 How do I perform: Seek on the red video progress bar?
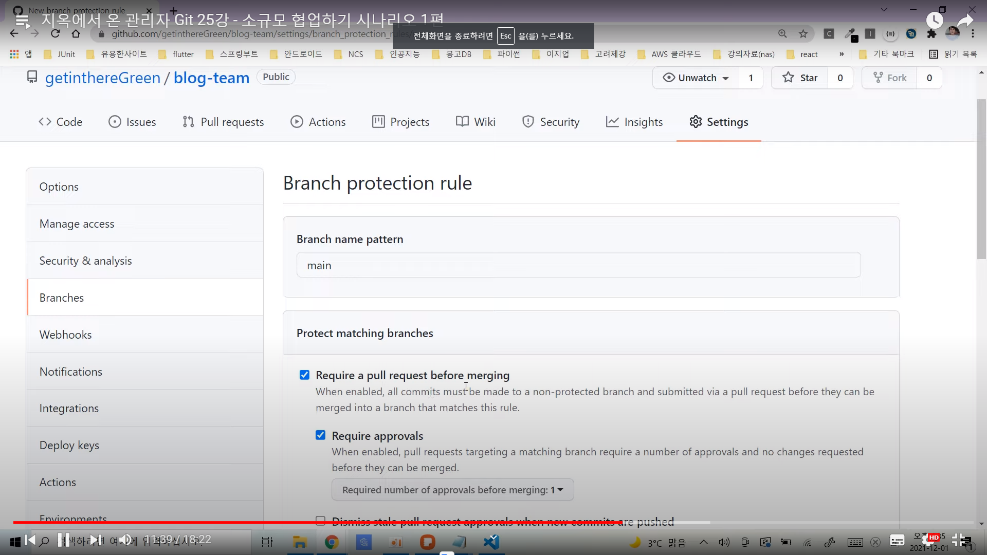[493, 522]
